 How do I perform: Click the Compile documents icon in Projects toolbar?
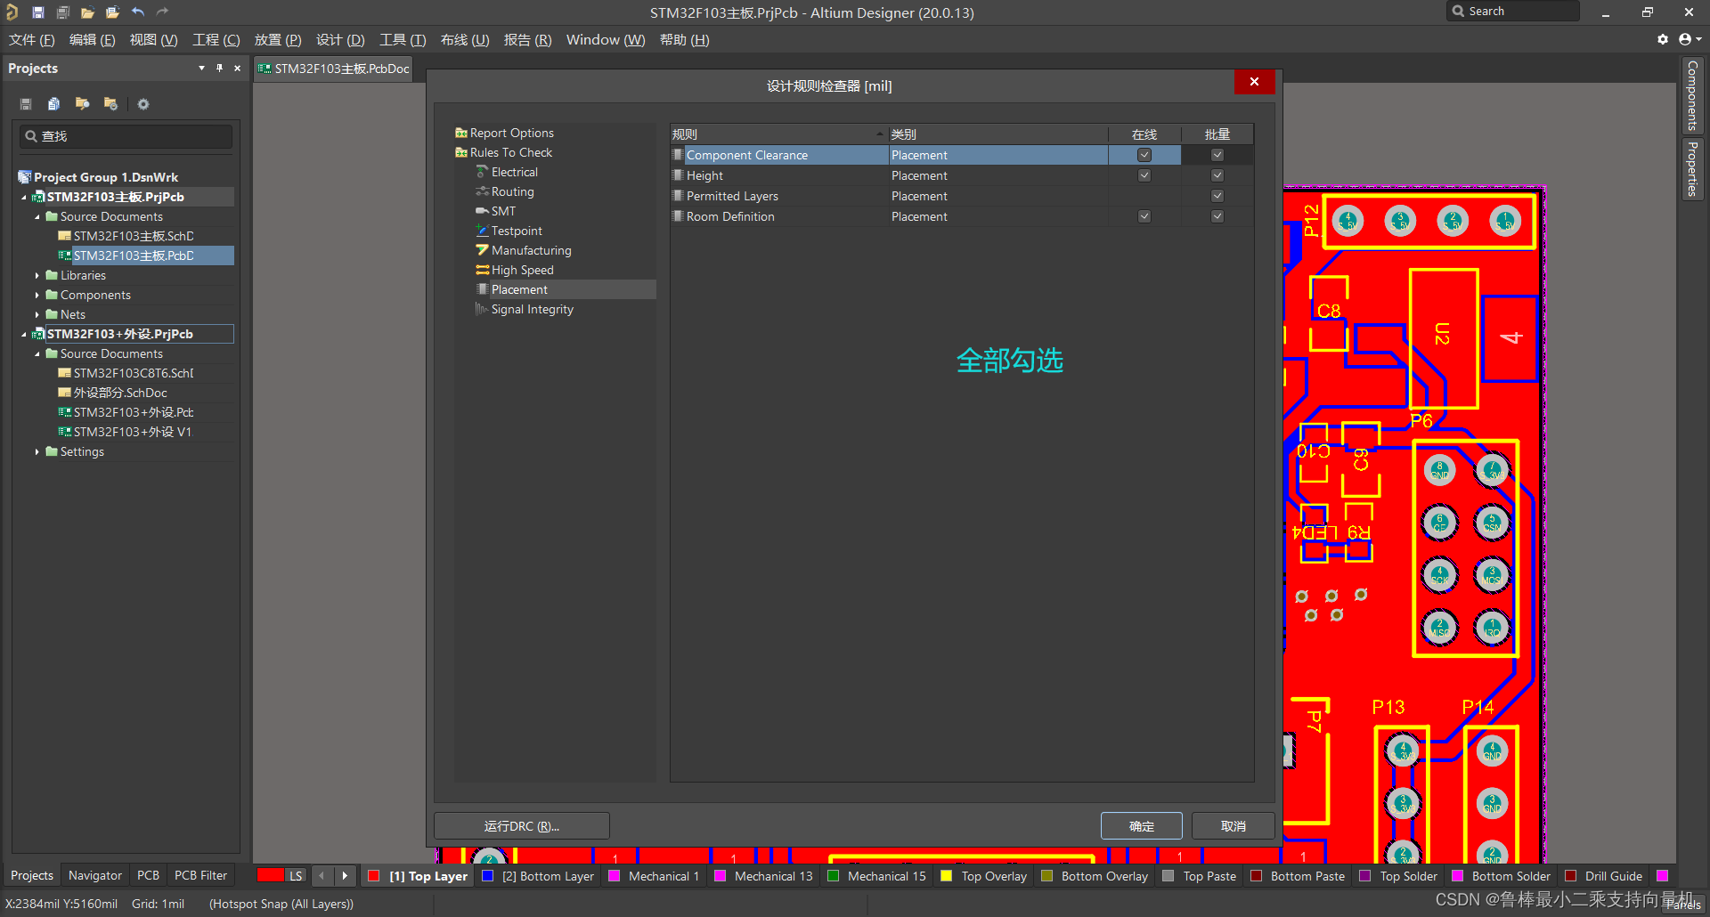(53, 104)
